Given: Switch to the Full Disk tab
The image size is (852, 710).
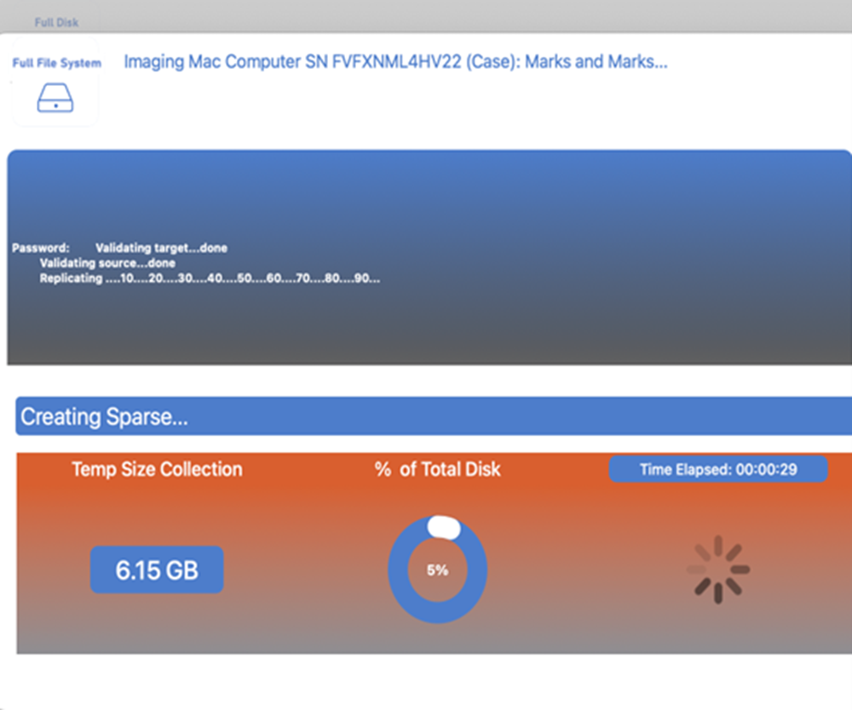Looking at the screenshot, I should (56, 22).
